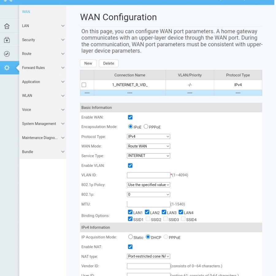This screenshot has width=276, height=276.
Task: Toggle the Enable VLAN checkbox
Action: pyautogui.click(x=130, y=166)
